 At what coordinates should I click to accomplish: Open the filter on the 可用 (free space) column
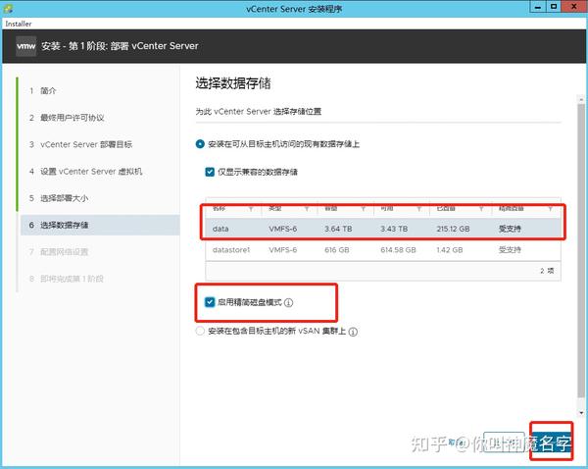418,209
